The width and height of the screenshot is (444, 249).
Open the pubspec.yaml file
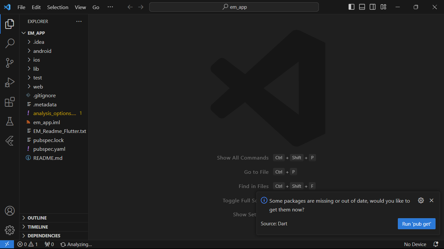click(x=54, y=149)
